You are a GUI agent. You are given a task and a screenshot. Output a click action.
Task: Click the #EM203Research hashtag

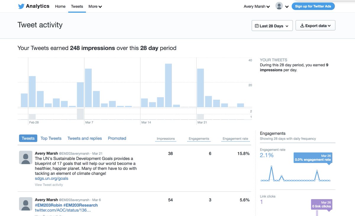80,205
